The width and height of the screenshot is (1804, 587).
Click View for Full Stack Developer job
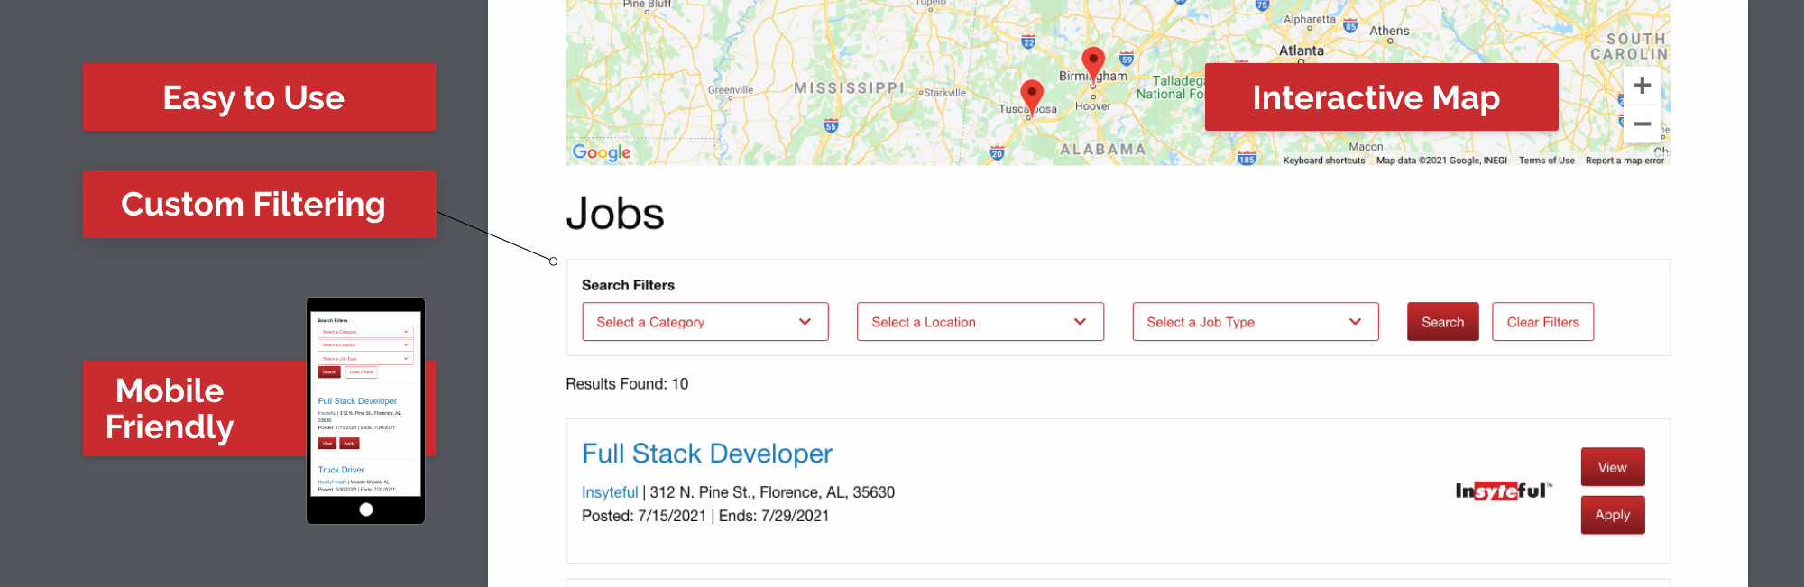[1612, 467]
